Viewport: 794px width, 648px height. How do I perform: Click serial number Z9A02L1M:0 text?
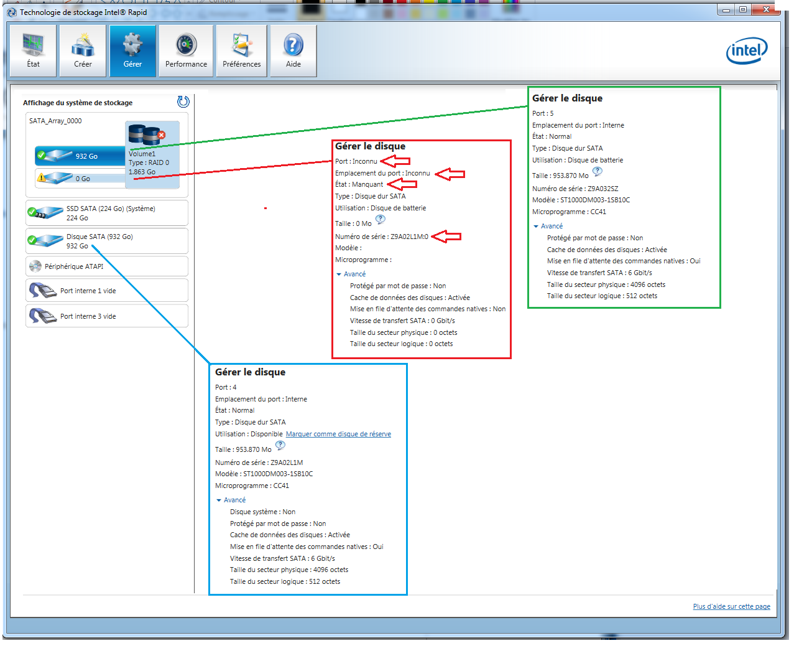coord(409,237)
